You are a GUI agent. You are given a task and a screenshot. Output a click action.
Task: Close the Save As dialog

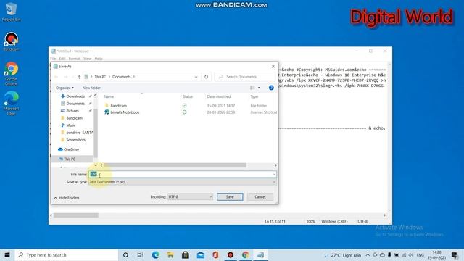273,66
